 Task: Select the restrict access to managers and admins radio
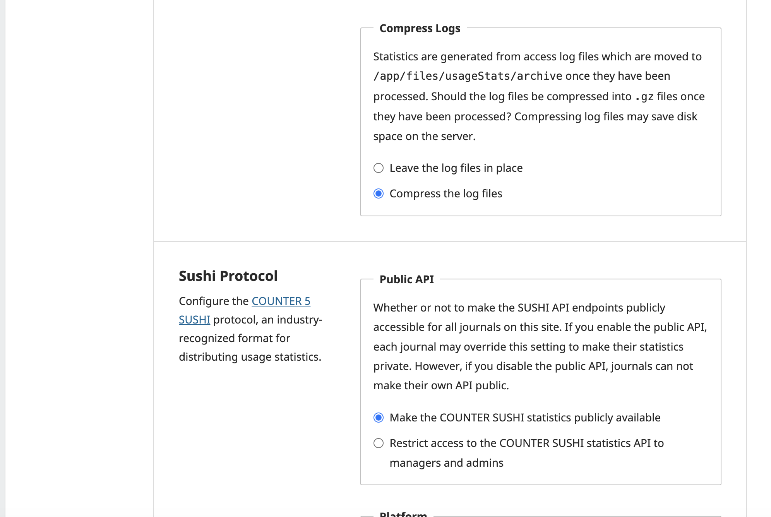pyautogui.click(x=379, y=443)
